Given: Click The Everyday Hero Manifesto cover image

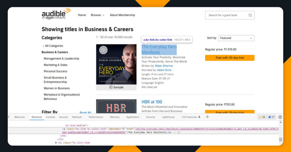Looking at the screenshot, I should click(116, 64).
